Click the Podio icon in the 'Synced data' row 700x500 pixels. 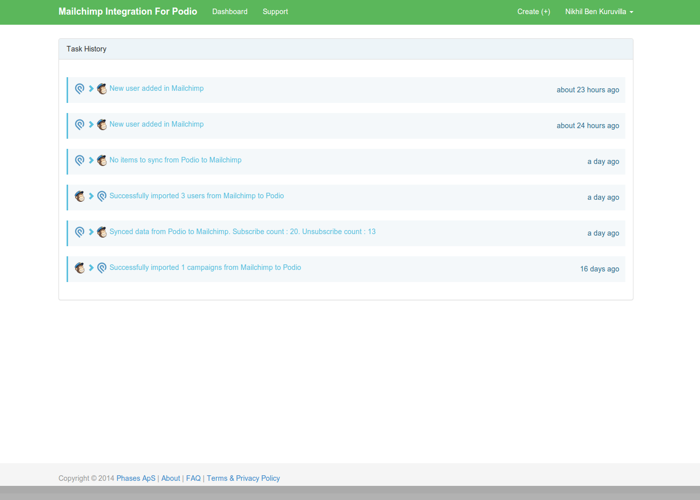coord(80,232)
